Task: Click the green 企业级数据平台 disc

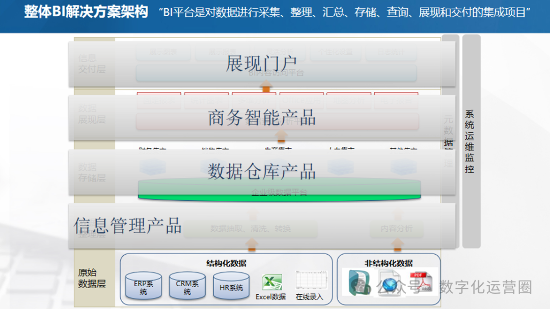Action: 279,191
